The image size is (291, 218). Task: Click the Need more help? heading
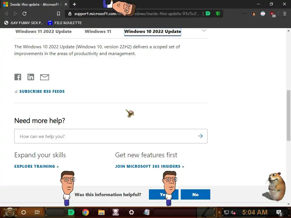coord(40,121)
